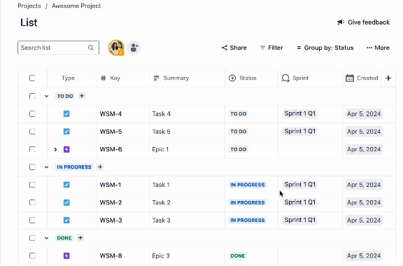Open status dropdown for Task 1
Viewport: 403px width, 266px height.
click(248, 185)
